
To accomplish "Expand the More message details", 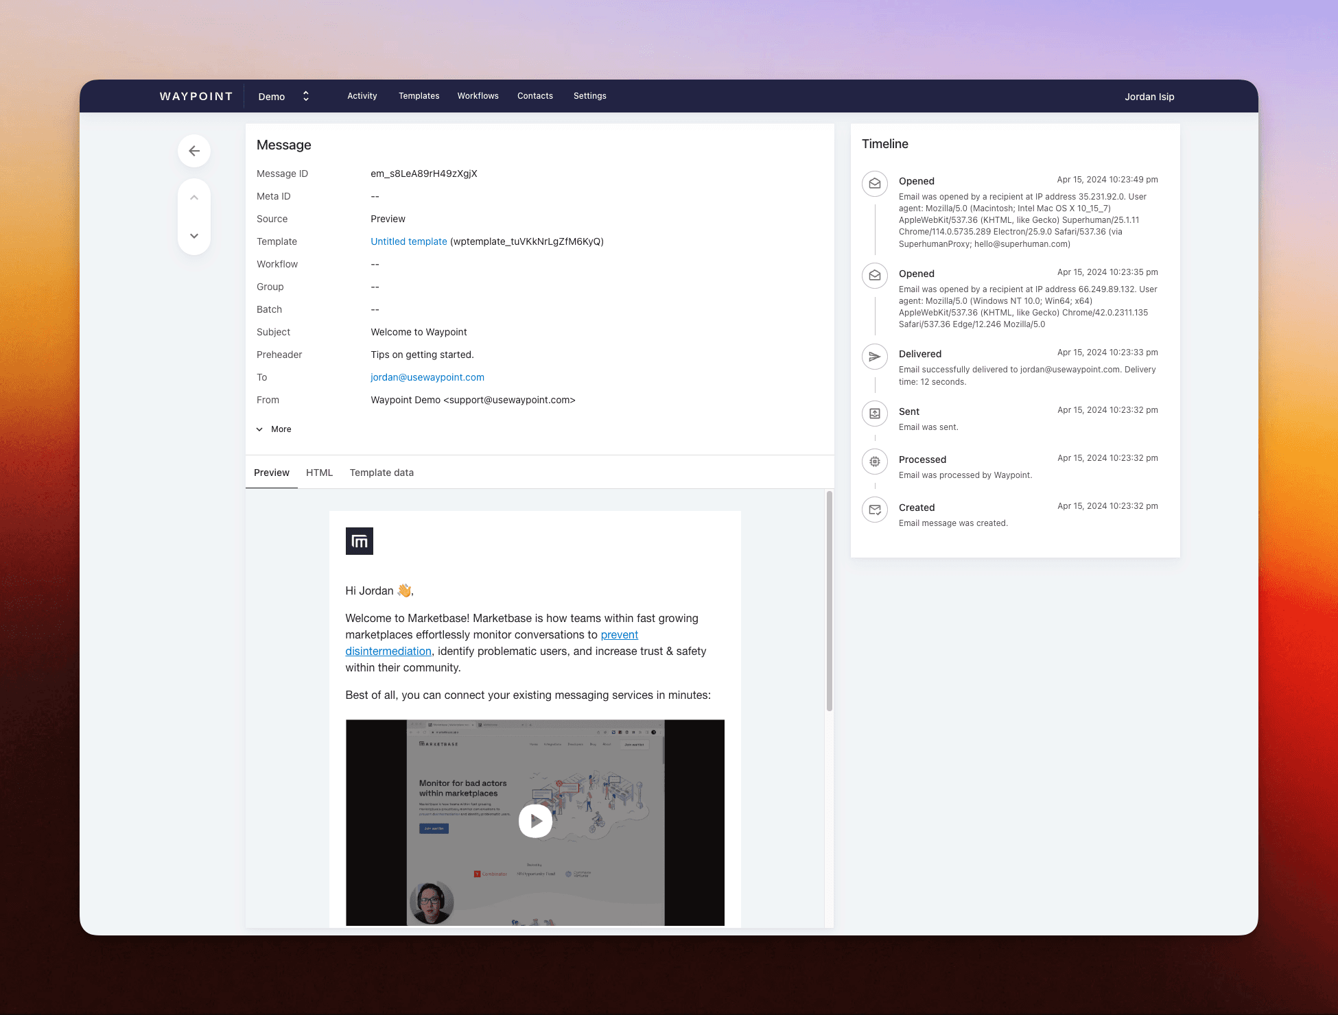I will point(274,429).
